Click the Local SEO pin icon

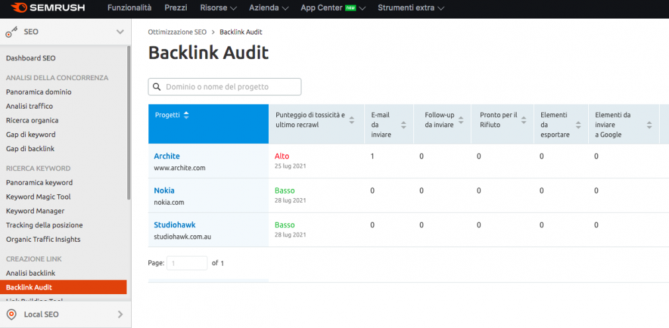pyautogui.click(x=12, y=315)
